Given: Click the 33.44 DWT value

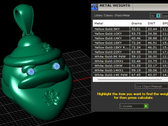Looking at the screenshot, I should pyautogui.click(x=152, y=29).
